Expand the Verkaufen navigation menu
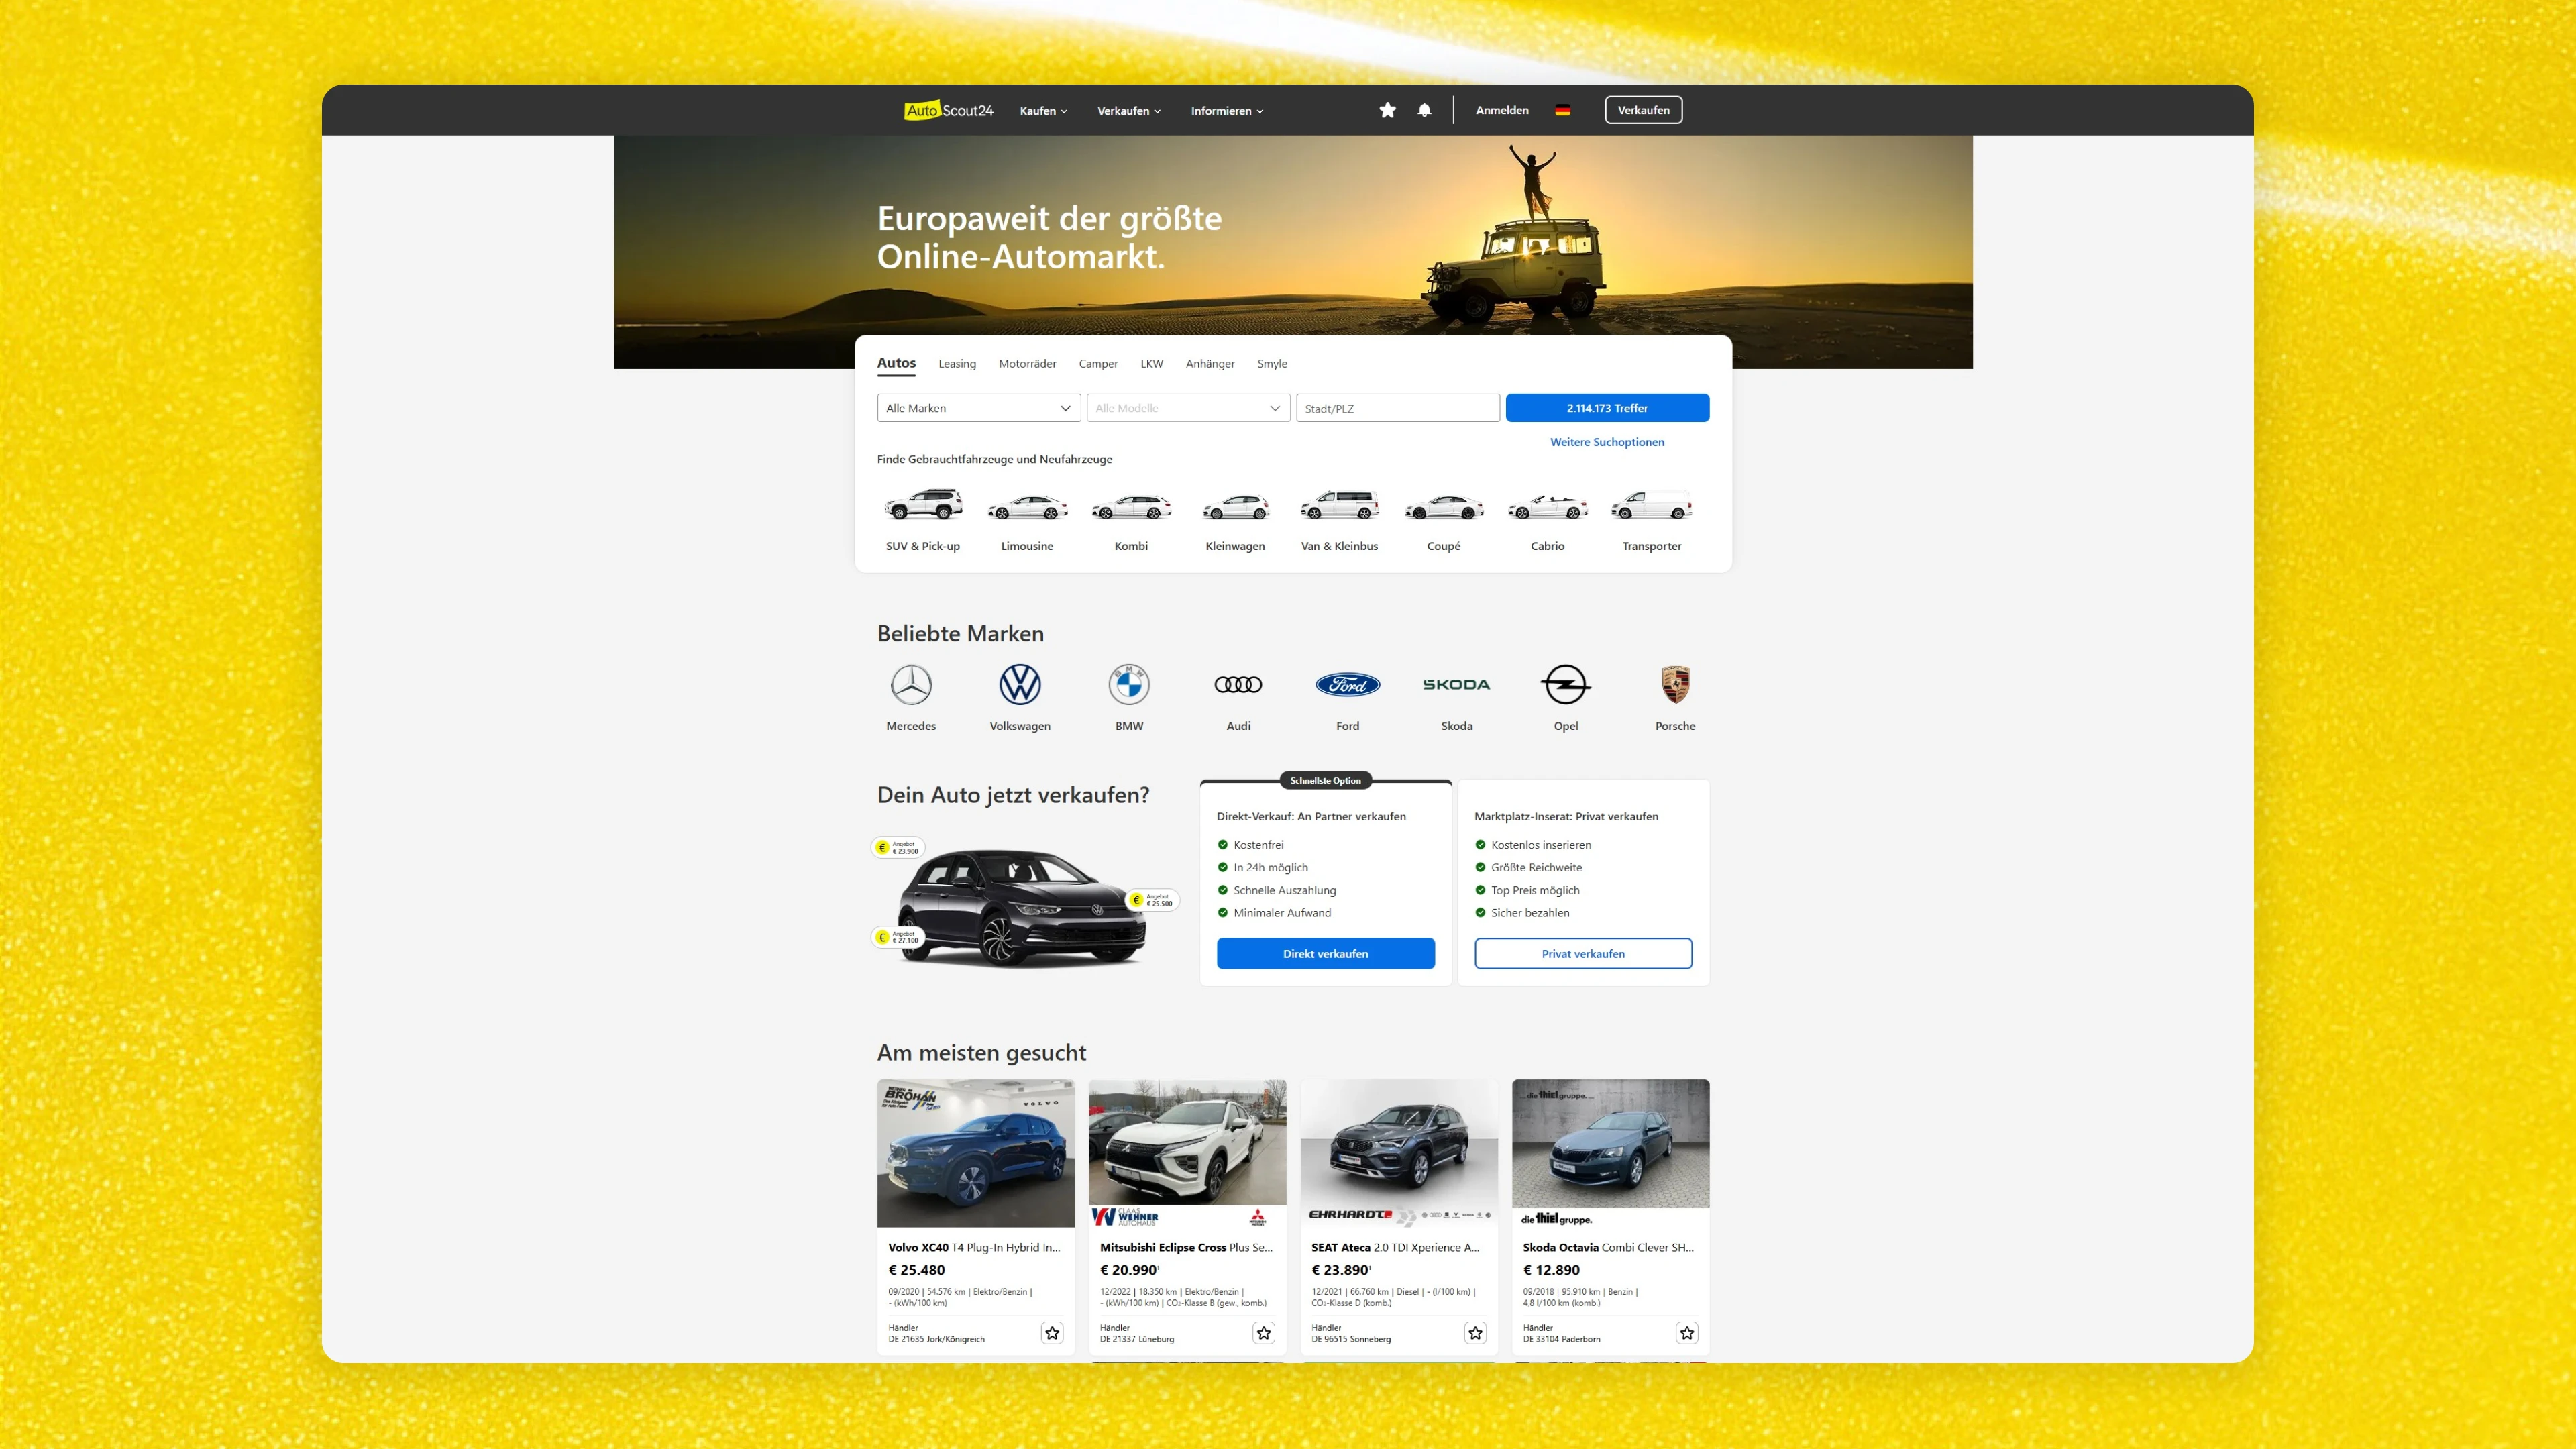 pyautogui.click(x=1129, y=111)
